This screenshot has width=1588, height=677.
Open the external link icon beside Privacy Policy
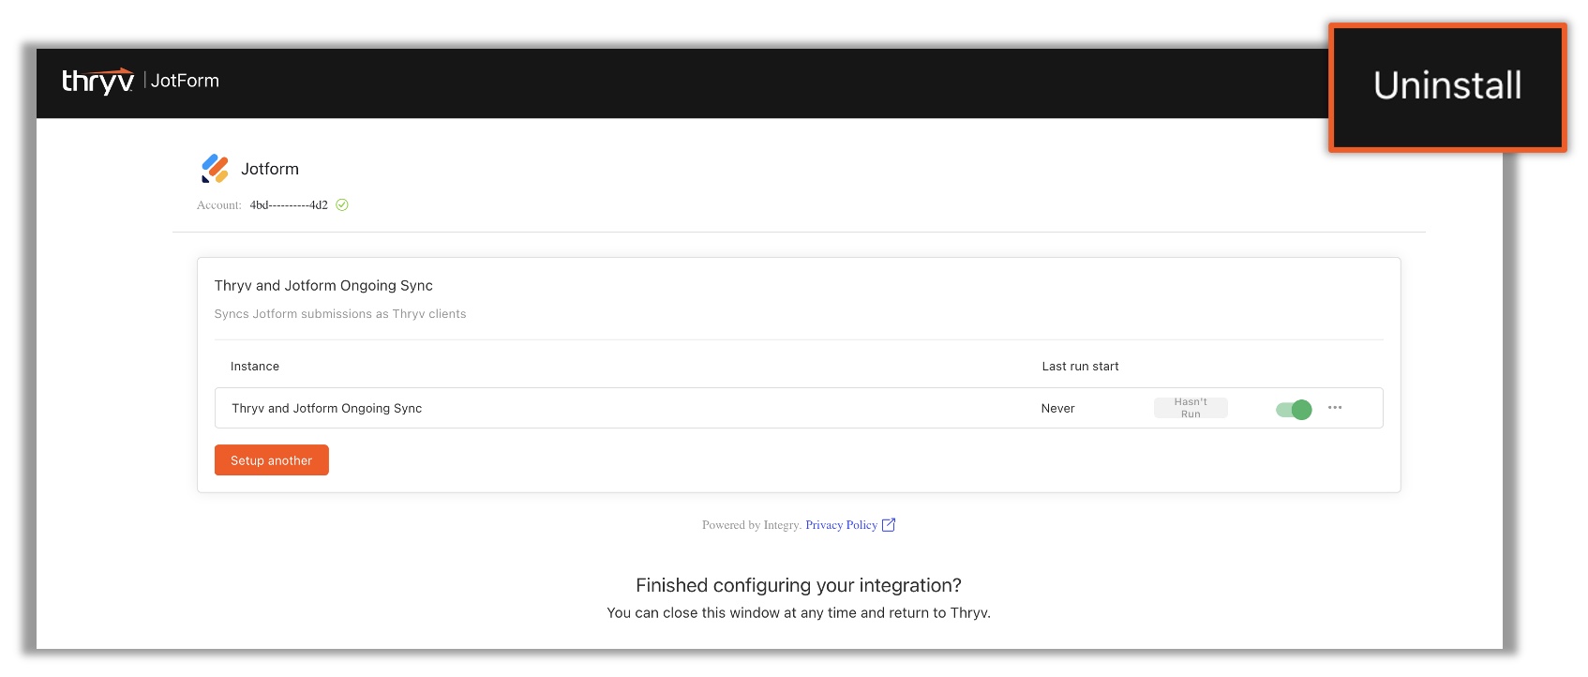(x=889, y=525)
